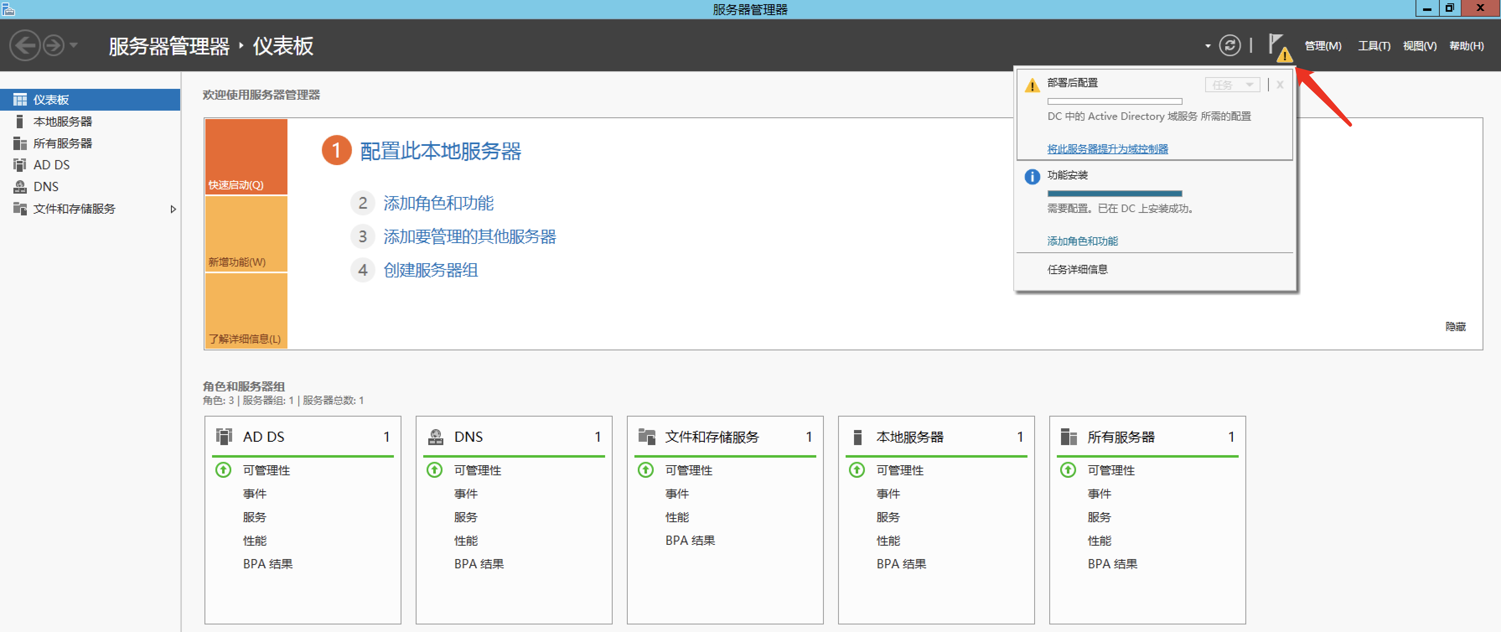Viewport: 1501px width, 632px height.
Task: Click Add roles and features step 2
Action: pyautogui.click(x=438, y=203)
